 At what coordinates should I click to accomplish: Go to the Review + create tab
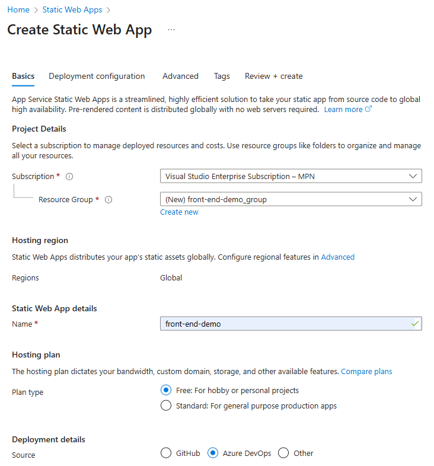click(274, 76)
